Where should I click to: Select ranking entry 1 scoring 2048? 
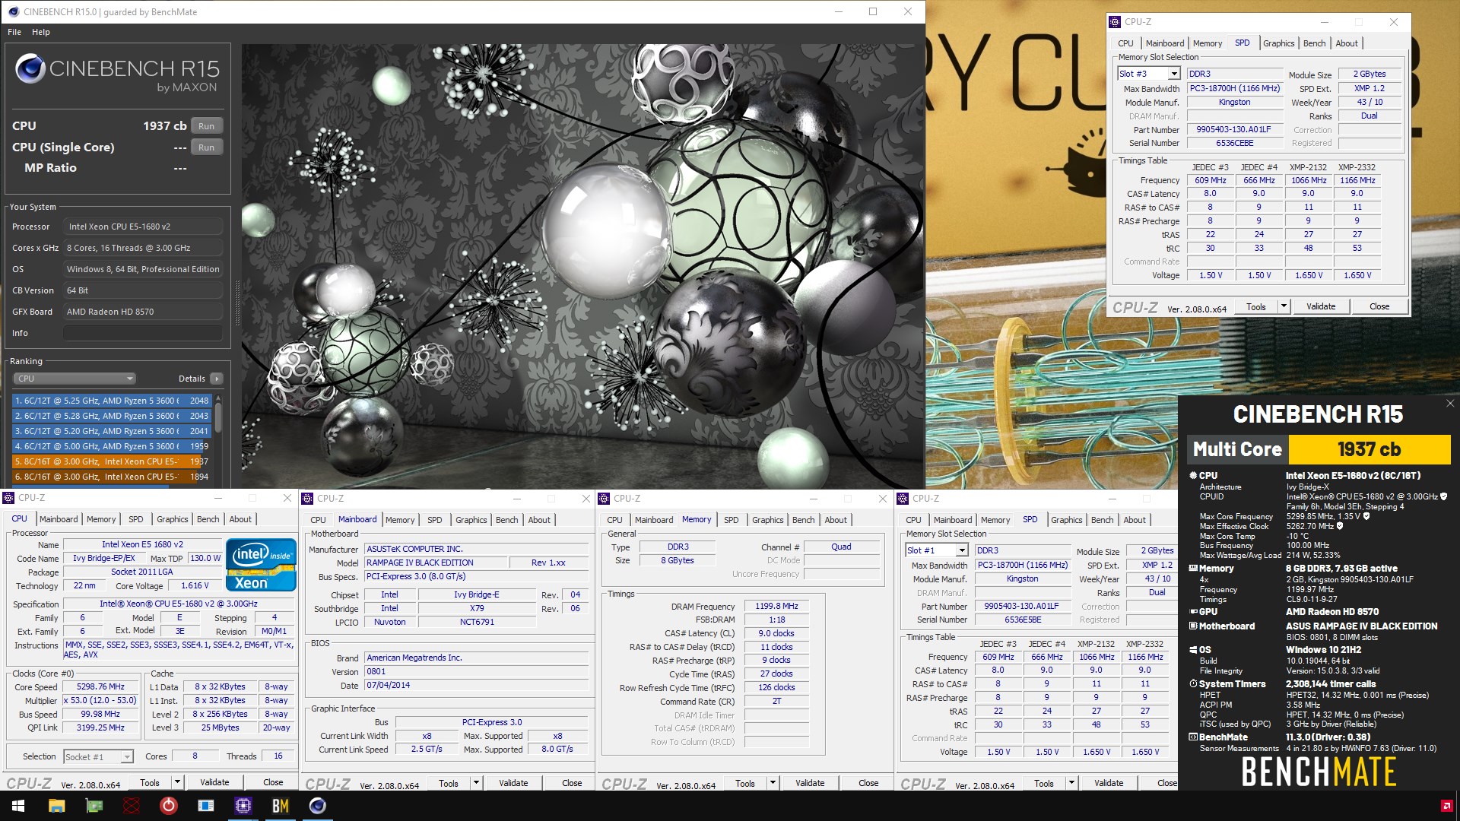point(112,401)
